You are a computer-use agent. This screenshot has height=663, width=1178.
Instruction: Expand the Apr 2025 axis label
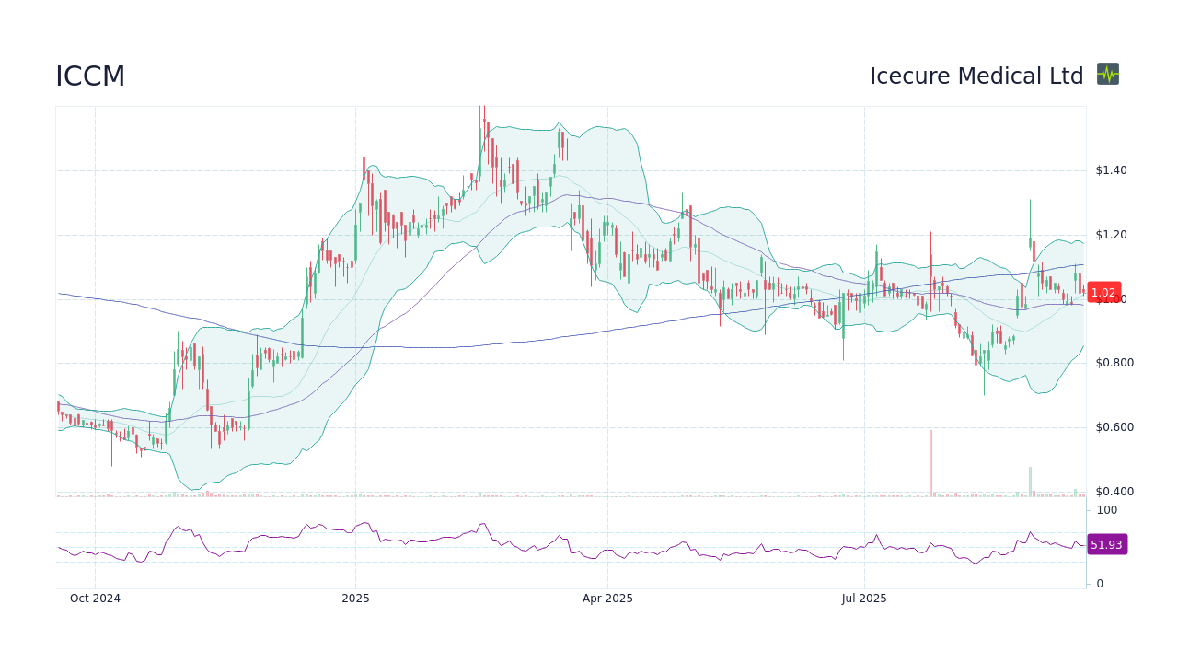[607, 599]
